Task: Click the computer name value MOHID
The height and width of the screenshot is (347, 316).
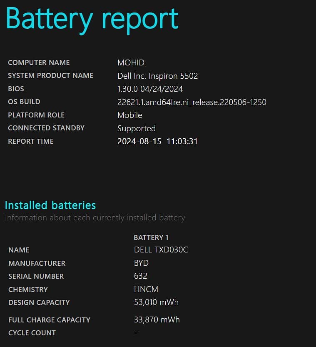Action: [x=131, y=63]
